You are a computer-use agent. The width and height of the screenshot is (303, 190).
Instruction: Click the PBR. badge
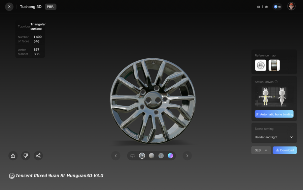(x=50, y=7)
